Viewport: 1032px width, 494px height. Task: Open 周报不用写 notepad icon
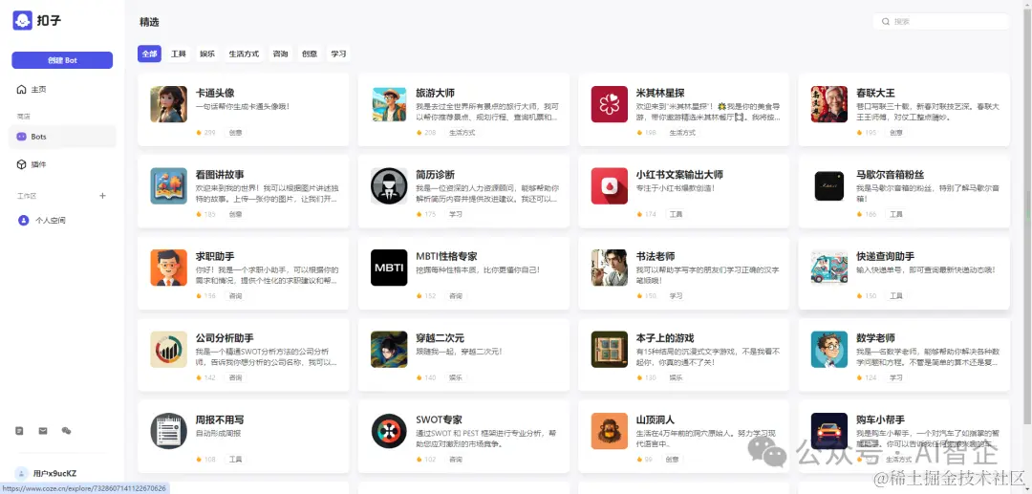(168, 431)
